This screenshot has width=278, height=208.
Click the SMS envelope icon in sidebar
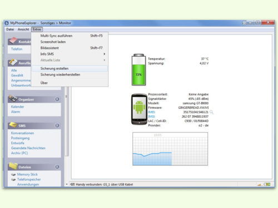(13, 125)
